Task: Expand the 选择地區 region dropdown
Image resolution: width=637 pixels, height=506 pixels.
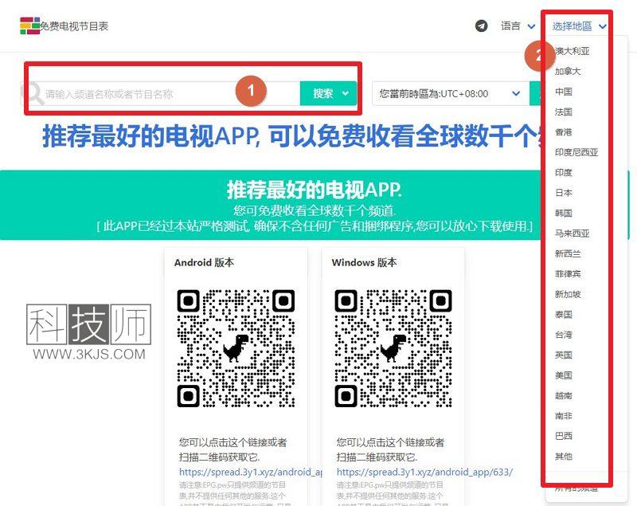Action: 579,26
